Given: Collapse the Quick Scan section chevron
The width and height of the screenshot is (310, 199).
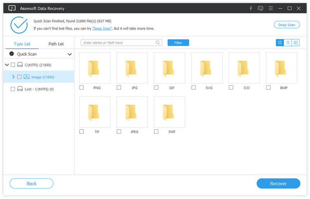Looking at the screenshot, I should (70, 54).
